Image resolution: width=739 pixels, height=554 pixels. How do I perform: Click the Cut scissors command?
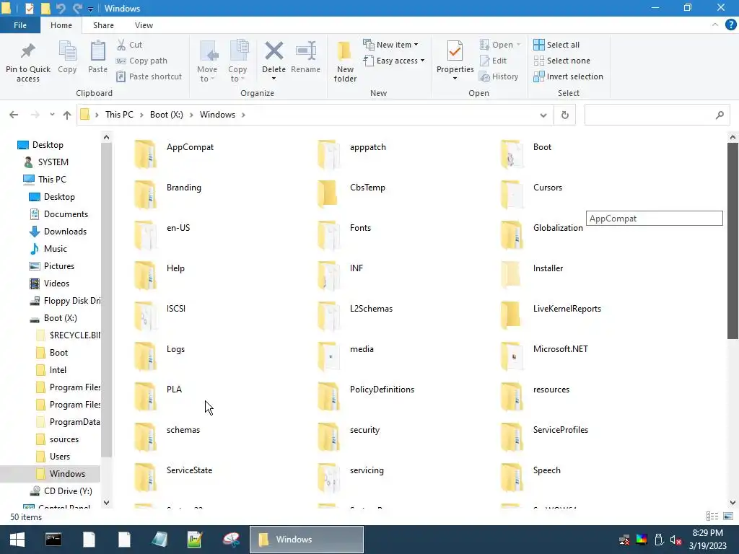coord(129,45)
